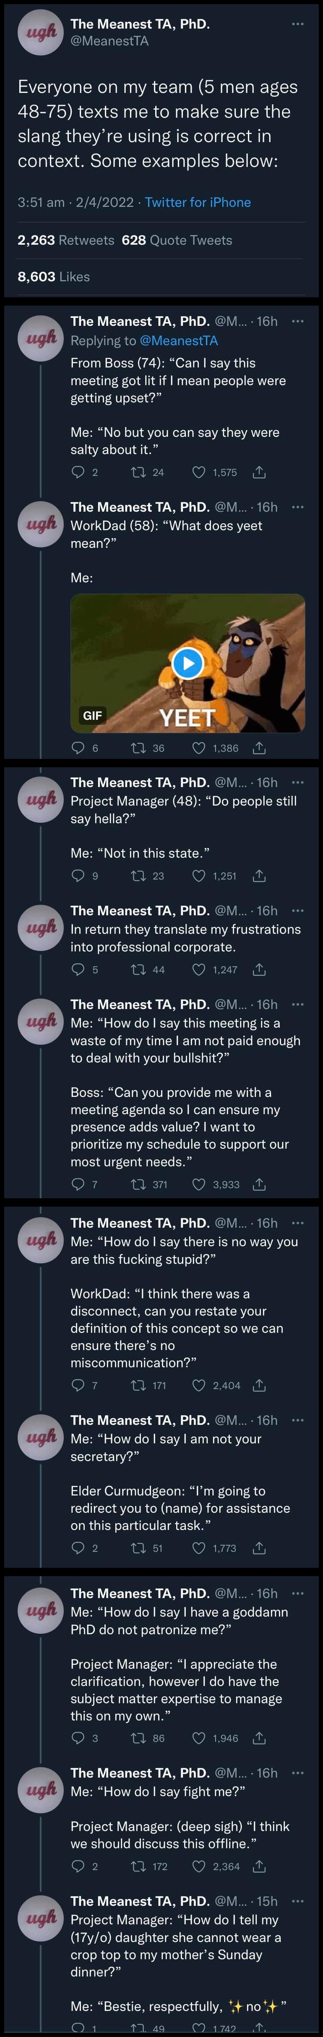Open more menu on the yeet tweet
323x2037 pixels.
click(x=298, y=507)
